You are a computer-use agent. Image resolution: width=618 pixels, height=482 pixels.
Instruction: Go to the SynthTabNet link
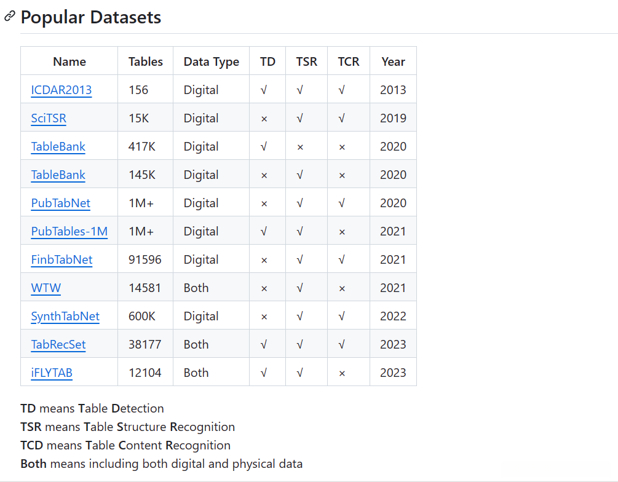pos(65,316)
